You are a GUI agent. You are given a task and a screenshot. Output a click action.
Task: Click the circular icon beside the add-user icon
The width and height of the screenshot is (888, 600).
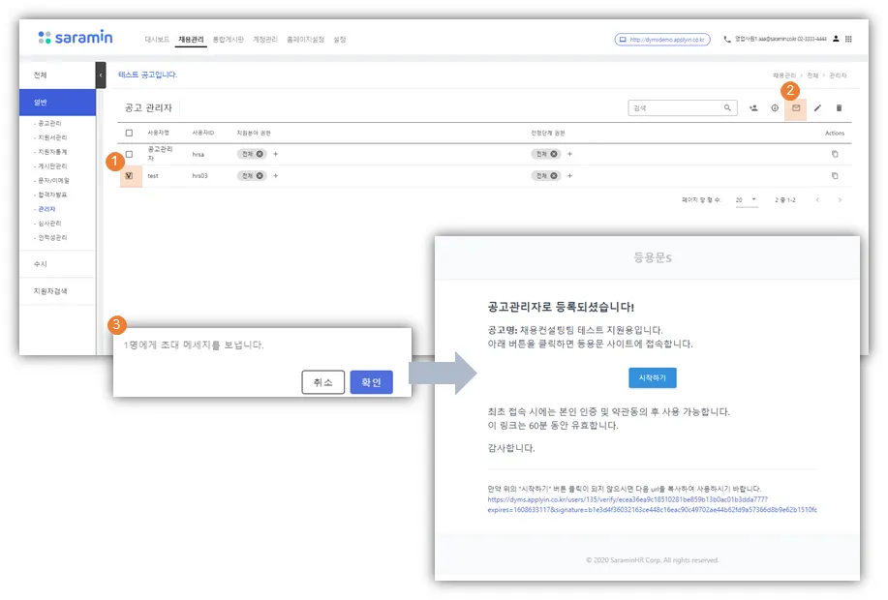pos(775,108)
